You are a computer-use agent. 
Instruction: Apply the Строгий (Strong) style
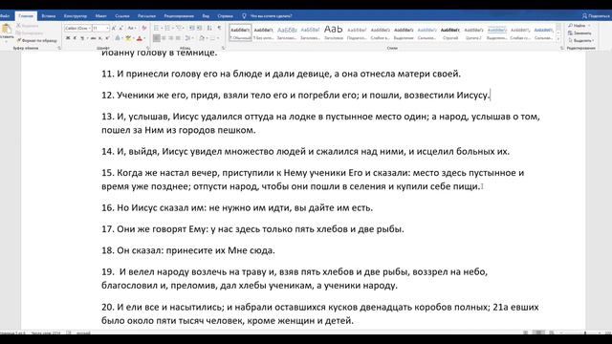point(450,32)
